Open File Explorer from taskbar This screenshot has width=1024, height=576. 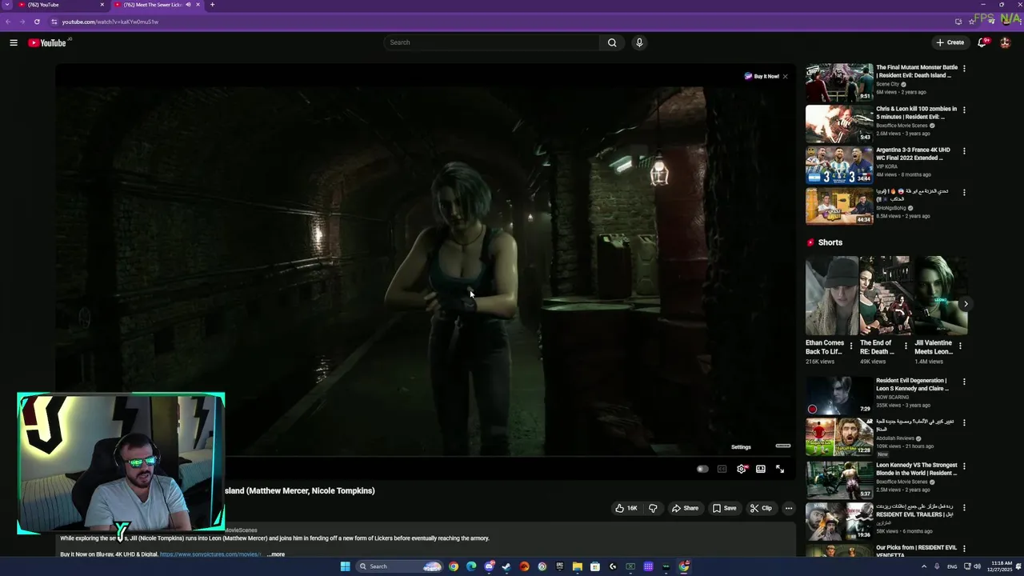(577, 566)
